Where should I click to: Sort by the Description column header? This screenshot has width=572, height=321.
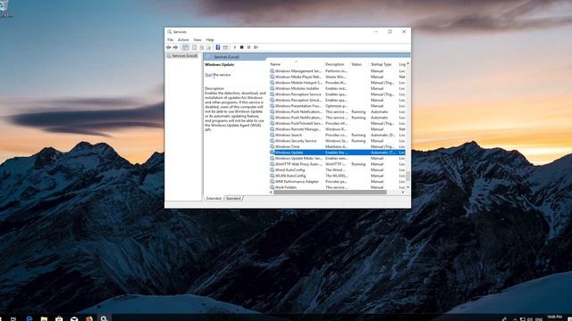tap(337, 64)
